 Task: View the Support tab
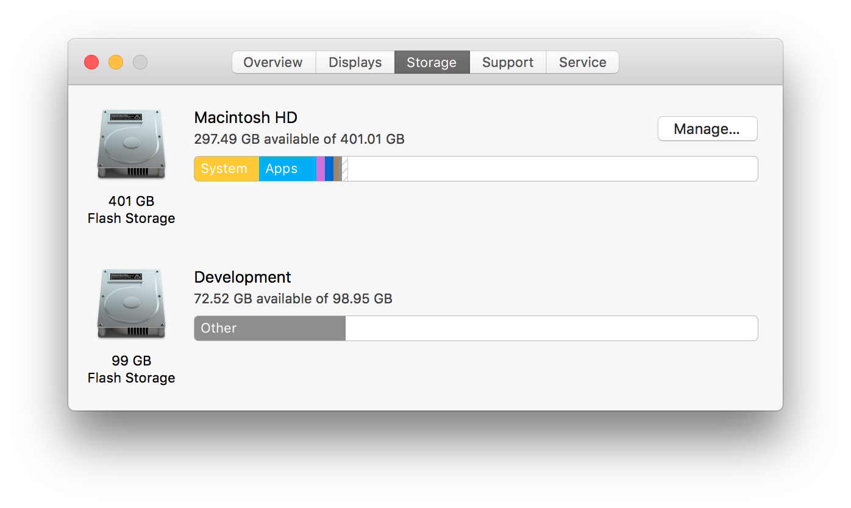point(507,62)
